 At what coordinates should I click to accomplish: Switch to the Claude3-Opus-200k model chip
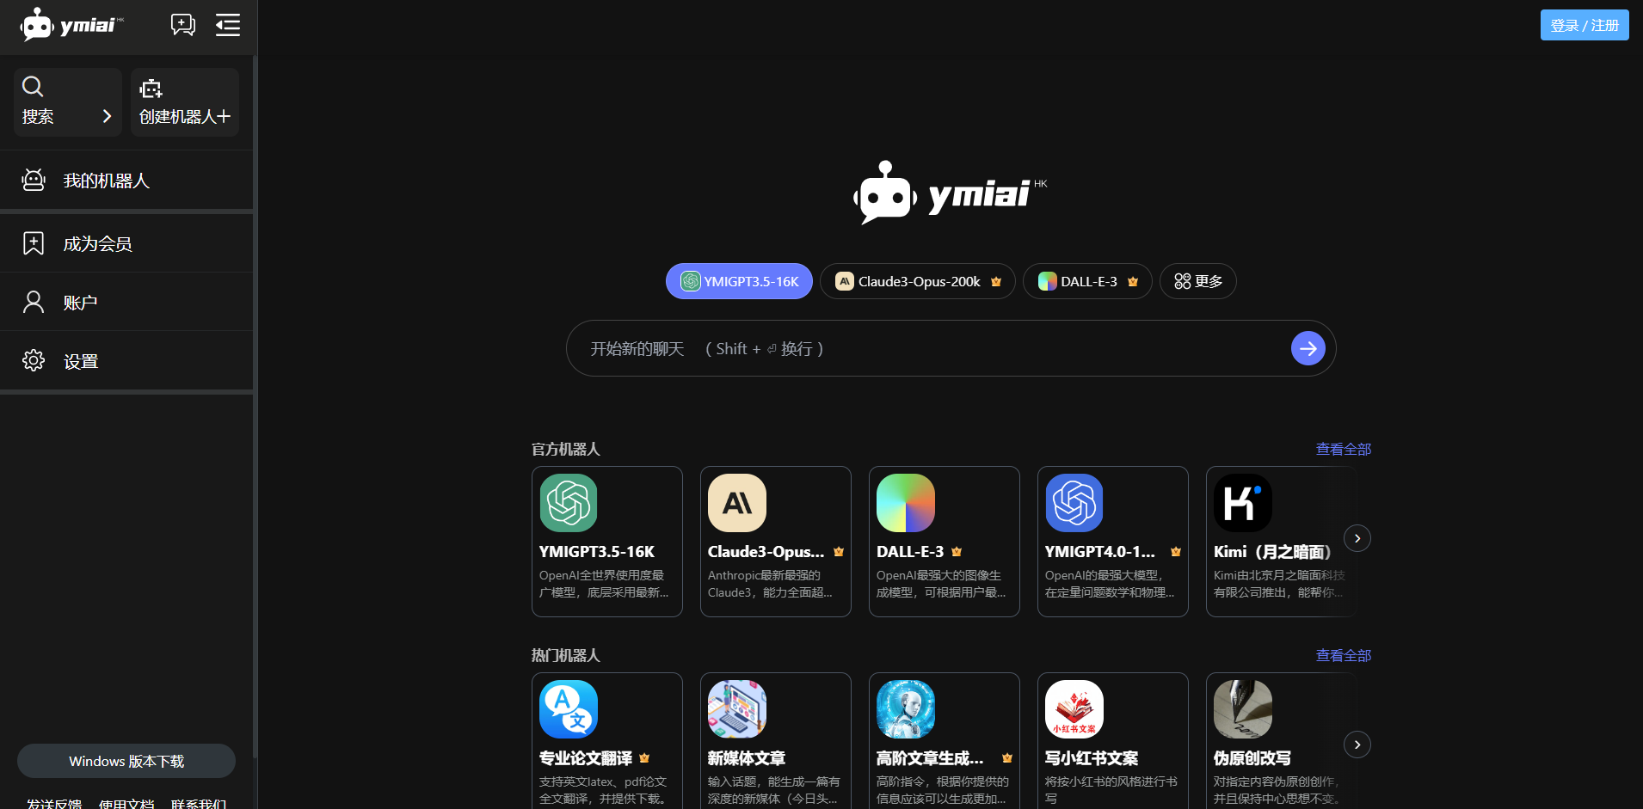(917, 281)
